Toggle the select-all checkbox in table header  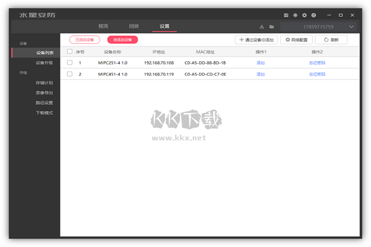click(x=69, y=52)
